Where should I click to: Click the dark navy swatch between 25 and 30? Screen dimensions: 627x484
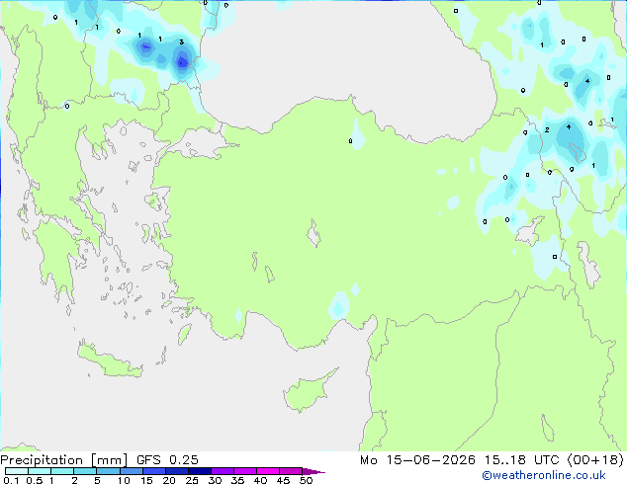pos(200,471)
